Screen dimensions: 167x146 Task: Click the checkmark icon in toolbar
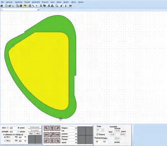[61, 6]
